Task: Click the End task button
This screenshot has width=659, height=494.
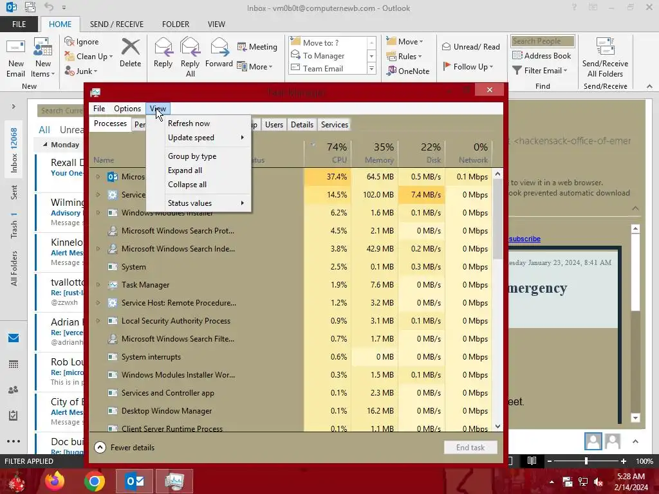Action: pos(470,448)
